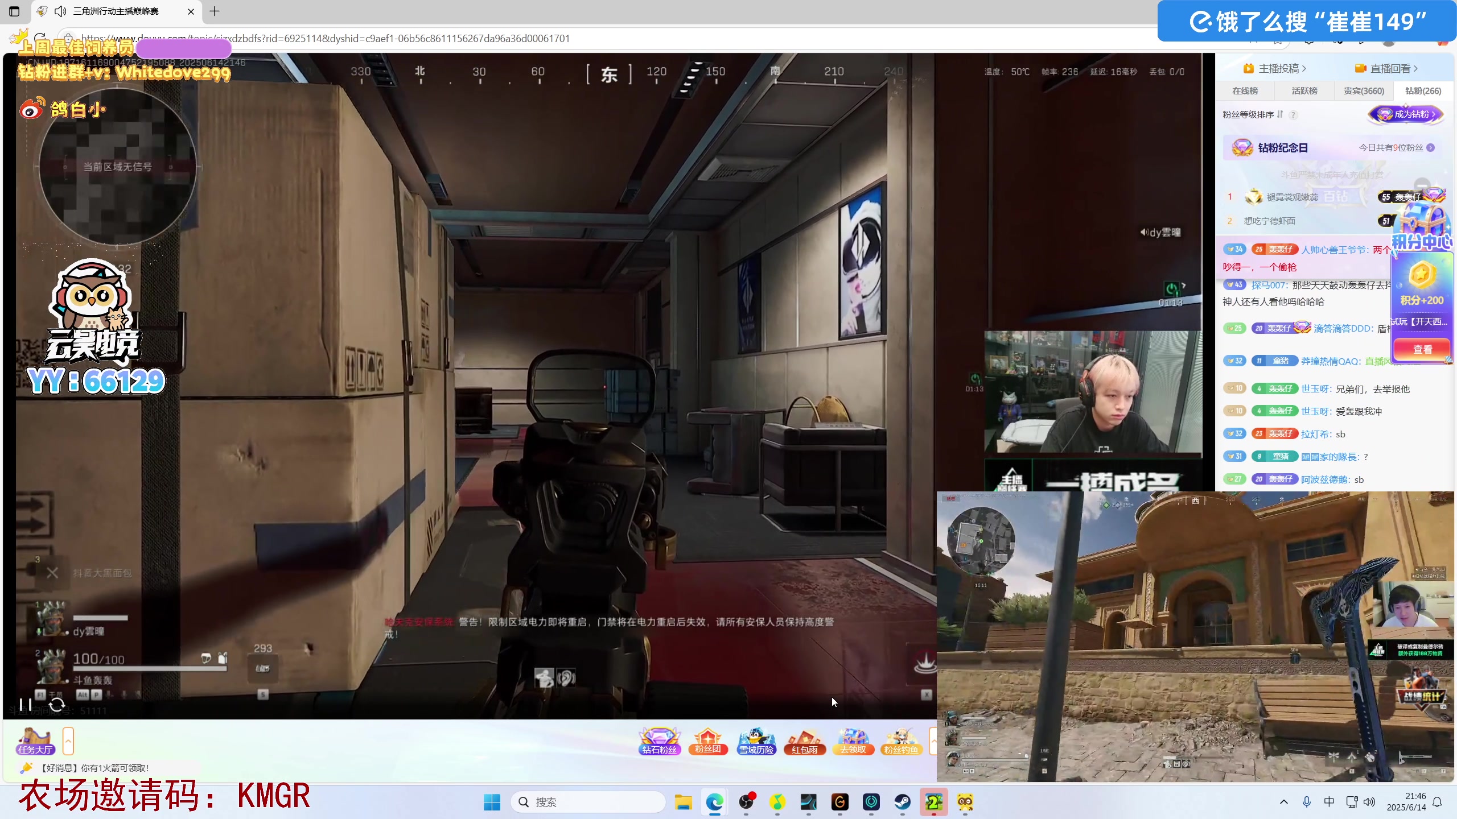Open QQ Music from taskbar
The height and width of the screenshot is (819, 1457).
tap(777, 802)
